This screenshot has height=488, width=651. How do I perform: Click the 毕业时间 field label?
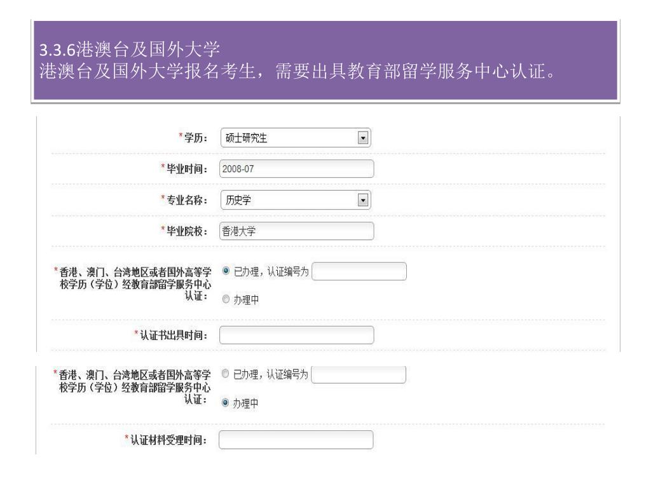coord(185,169)
